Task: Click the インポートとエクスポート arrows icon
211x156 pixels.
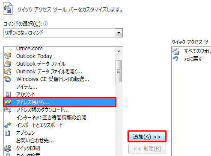Action: 8,125
